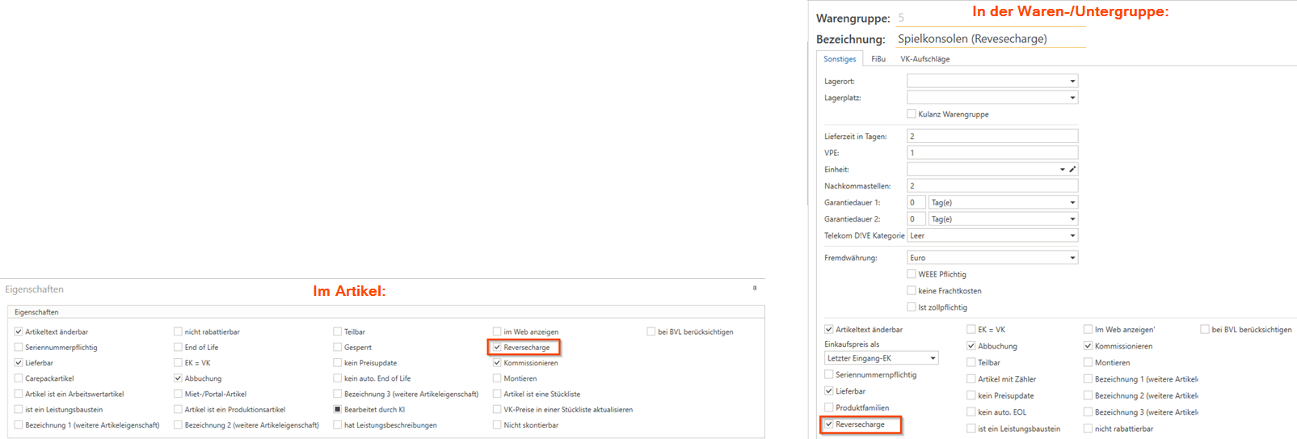Image resolution: width=1297 pixels, height=439 pixels.
Task: Open the VK-Aufschläge tab
Action: 924,59
